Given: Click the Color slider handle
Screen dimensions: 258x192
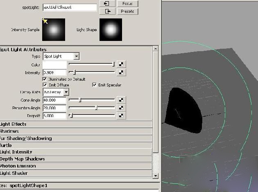Looking at the screenshot, I should 113,64.
